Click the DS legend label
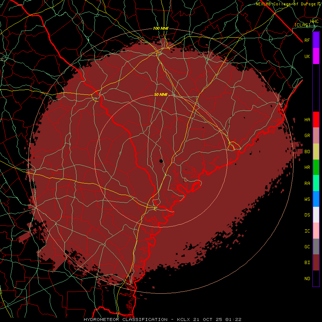 [307, 215]
